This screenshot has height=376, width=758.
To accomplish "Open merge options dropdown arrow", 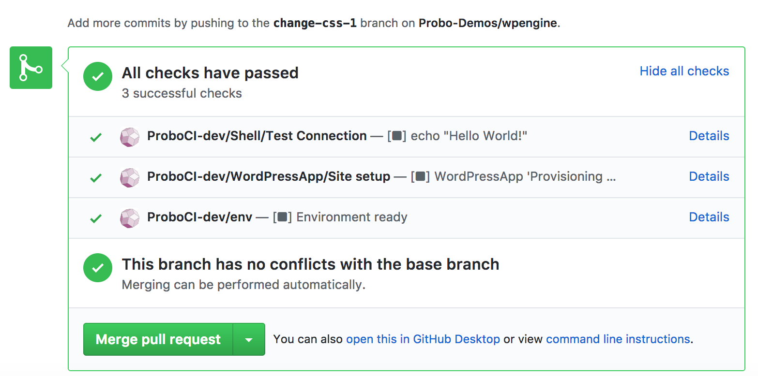I will click(x=249, y=340).
